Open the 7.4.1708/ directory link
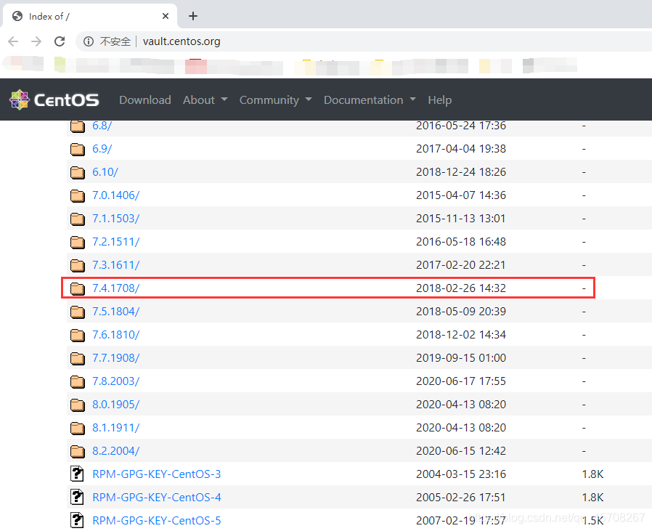 [x=116, y=288]
